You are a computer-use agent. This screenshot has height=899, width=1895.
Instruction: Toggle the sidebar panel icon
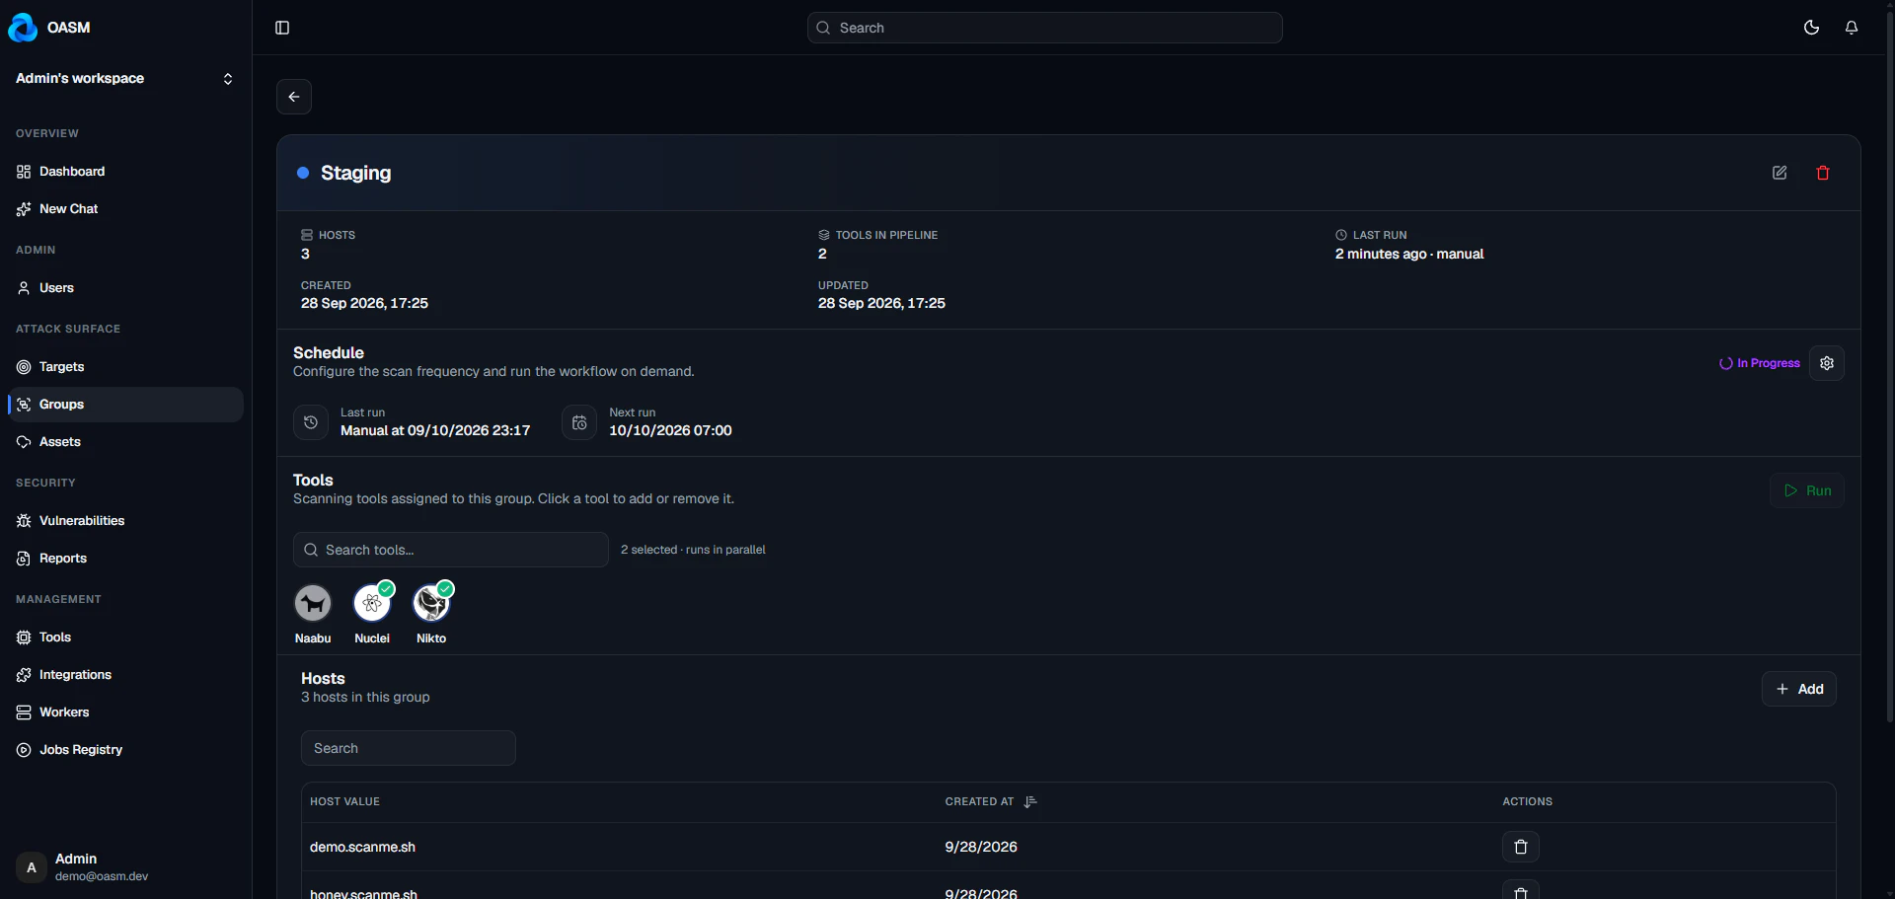pos(282,28)
